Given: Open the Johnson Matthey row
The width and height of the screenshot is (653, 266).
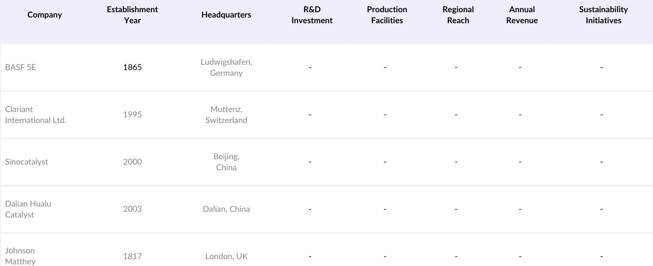Looking at the screenshot, I should [x=20, y=256].
